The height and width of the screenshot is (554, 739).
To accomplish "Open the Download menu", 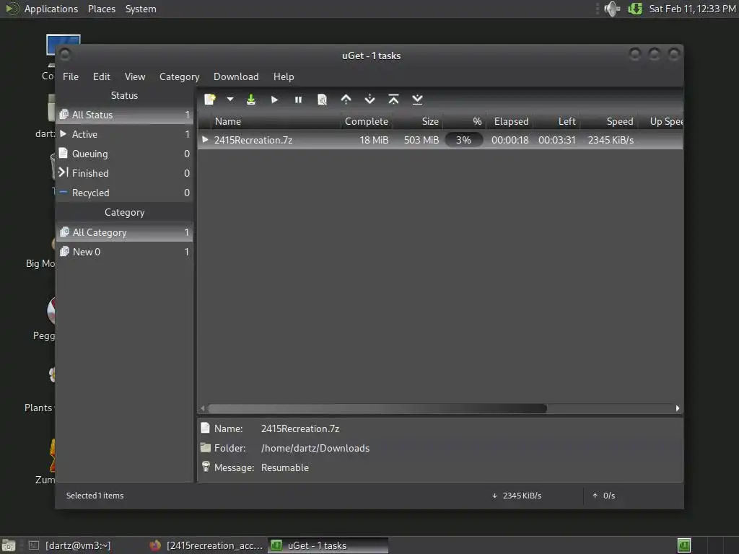I will click(236, 76).
